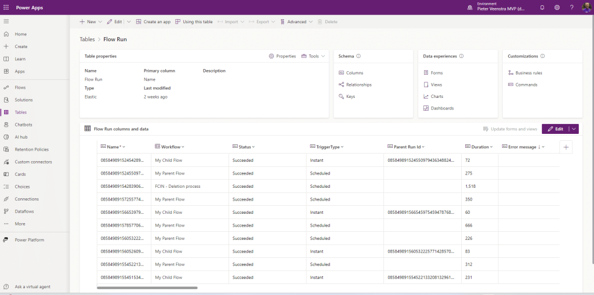Viewport: 594px width, 295px height.
Task: Click the Delete command
Action: pos(328,21)
